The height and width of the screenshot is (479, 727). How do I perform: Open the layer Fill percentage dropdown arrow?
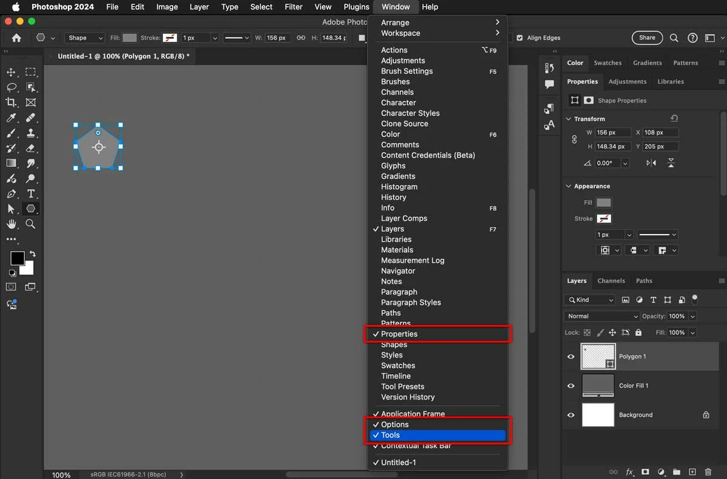coord(692,332)
